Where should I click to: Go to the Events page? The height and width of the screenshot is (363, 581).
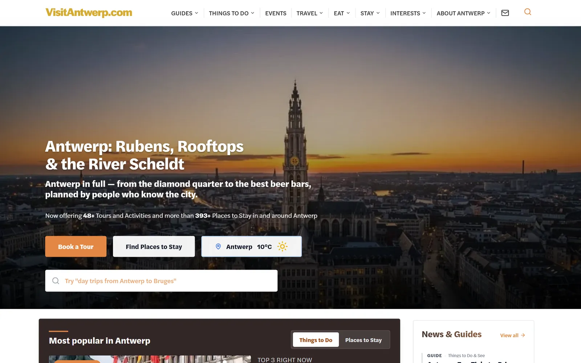tap(276, 13)
